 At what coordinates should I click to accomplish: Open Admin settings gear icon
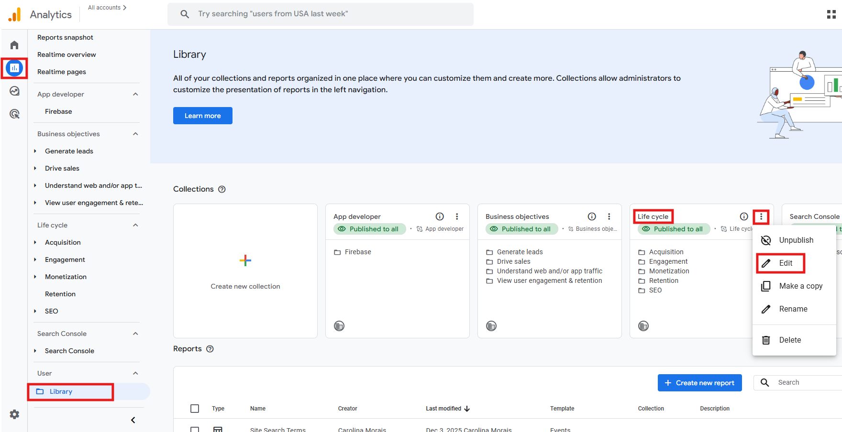(14, 414)
